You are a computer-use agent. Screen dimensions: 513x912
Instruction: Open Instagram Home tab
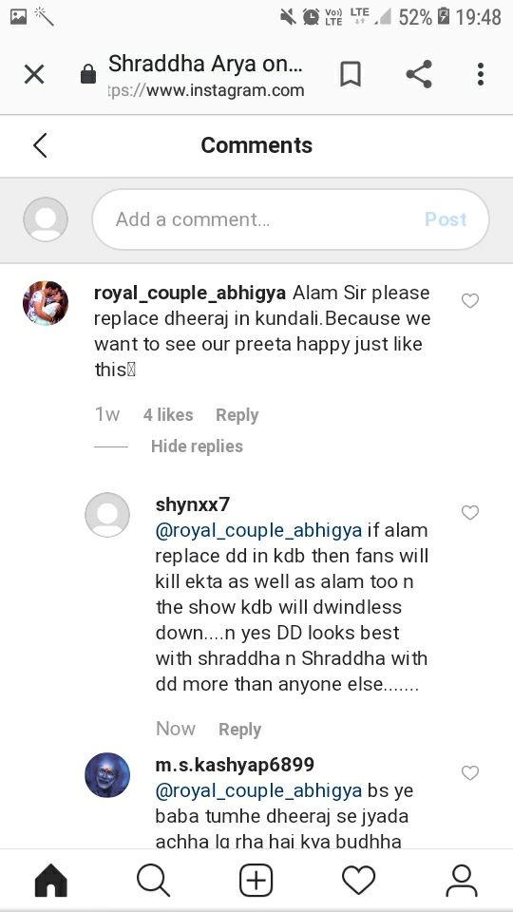pyautogui.click(x=51, y=881)
